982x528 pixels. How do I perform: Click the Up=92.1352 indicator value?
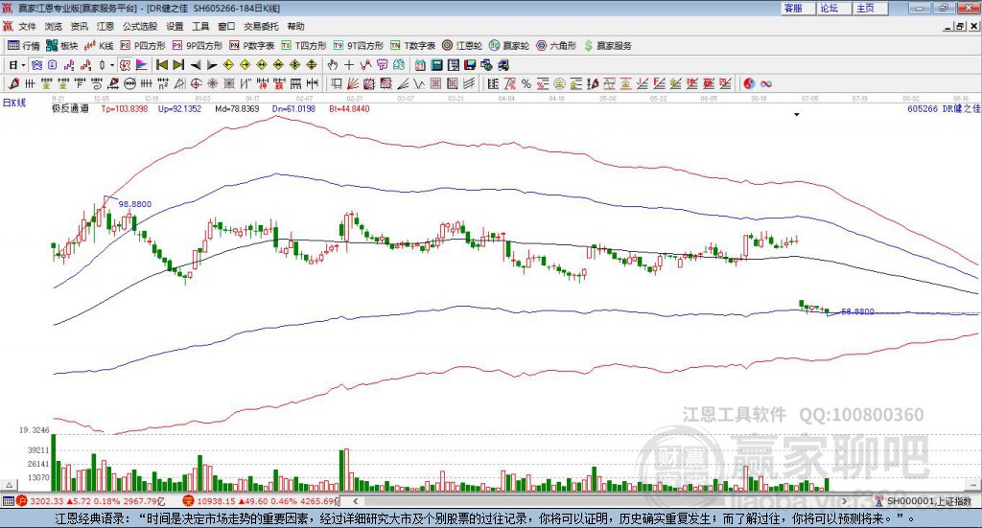tap(179, 109)
